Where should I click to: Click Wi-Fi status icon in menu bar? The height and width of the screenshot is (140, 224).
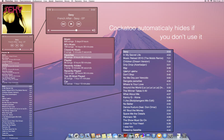pos(211,1)
